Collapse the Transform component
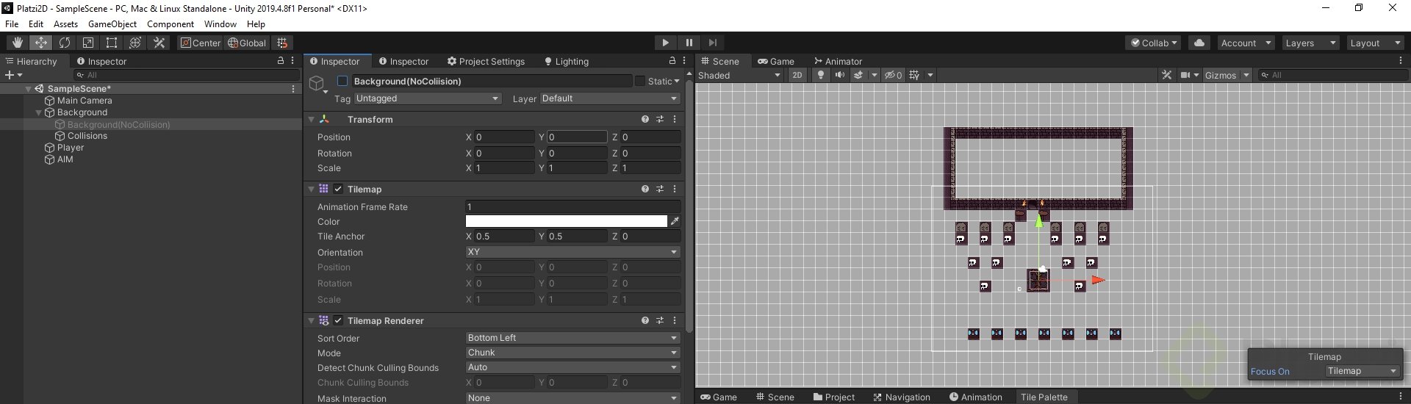The height and width of the screenshot is (404, 1411). pyautogui.click(x=312, y=119)
